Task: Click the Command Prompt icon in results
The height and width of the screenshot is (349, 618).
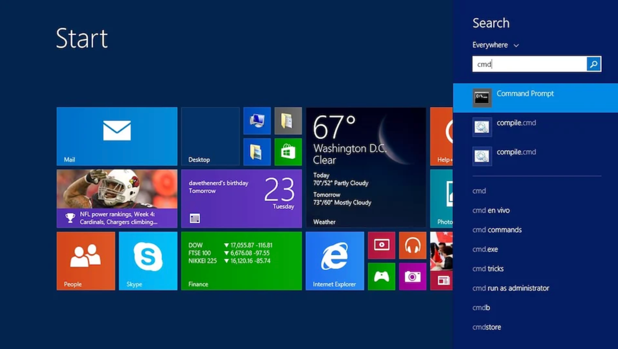Action: [x=482, y=98]
